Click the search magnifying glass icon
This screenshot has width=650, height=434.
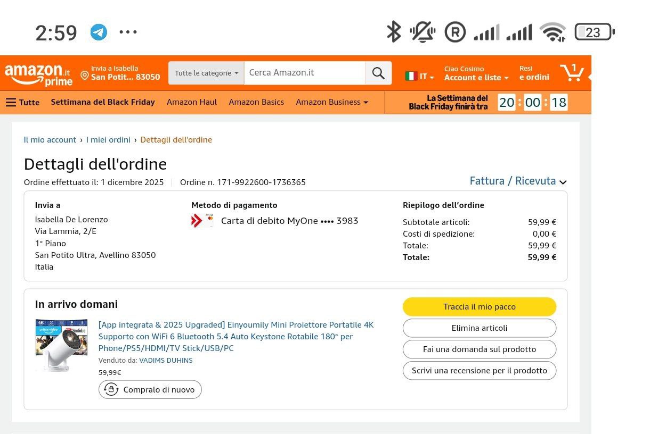[378, 73]
